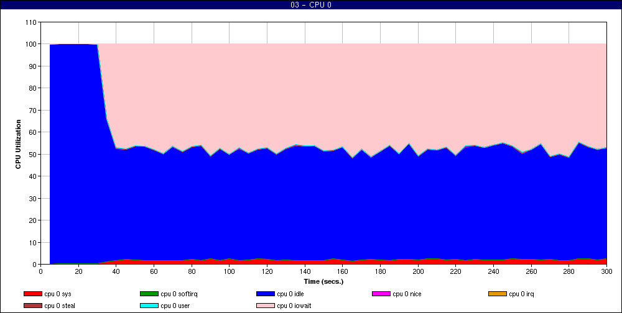Click the y-axis tick label 110

[31, 22]
